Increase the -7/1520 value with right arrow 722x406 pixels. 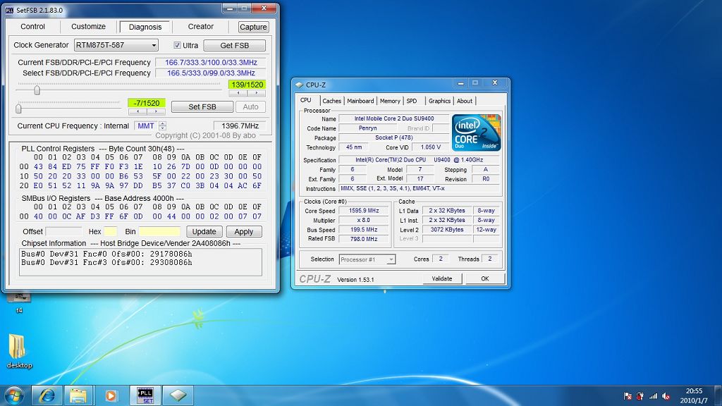click(156, 111)
